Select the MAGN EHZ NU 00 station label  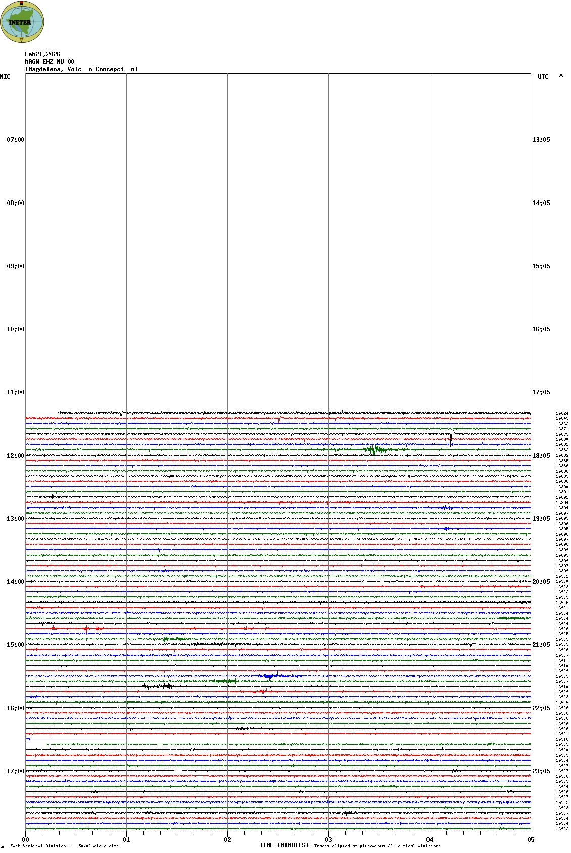click(50, 62)
